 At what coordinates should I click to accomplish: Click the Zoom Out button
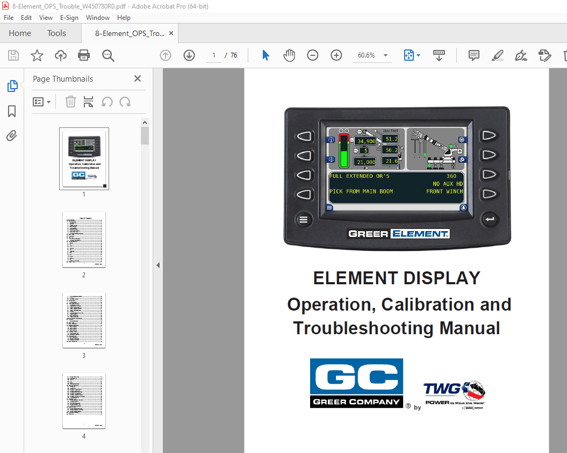click(x=312, y=55)
